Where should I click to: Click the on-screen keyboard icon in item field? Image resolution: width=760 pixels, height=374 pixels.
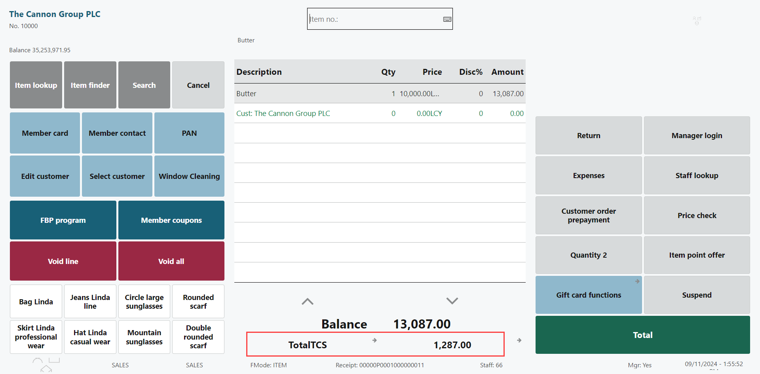pos(447,19)
